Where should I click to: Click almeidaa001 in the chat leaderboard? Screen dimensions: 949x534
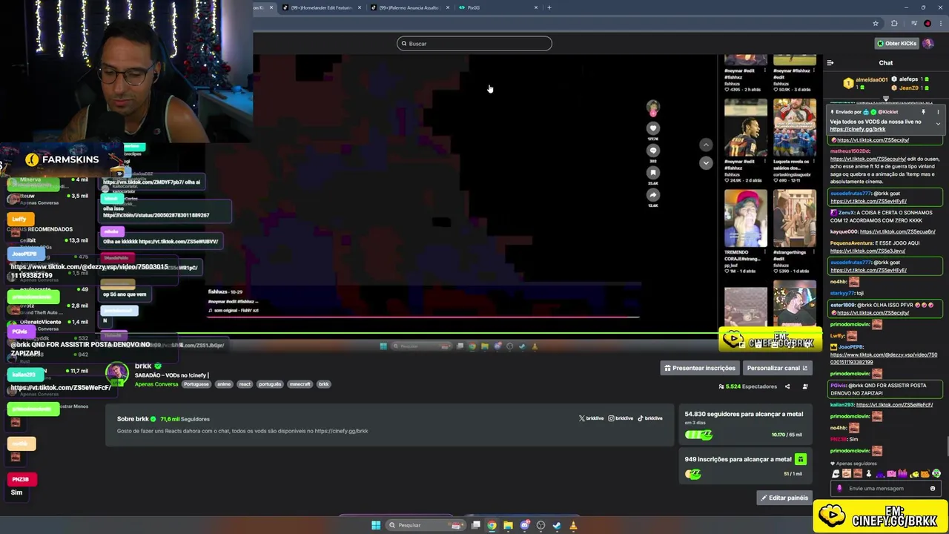pos(871,79)
